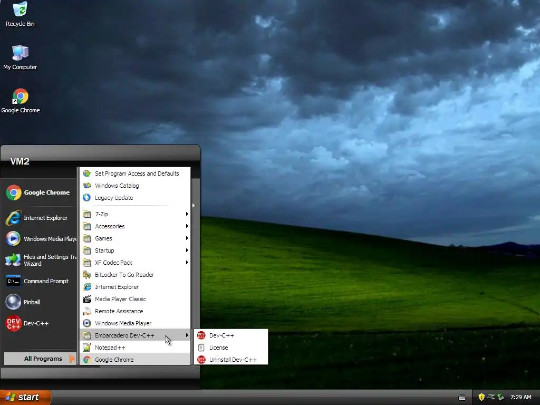Click the Internet Explorer icon in All Programs

(x=87, y=287)
